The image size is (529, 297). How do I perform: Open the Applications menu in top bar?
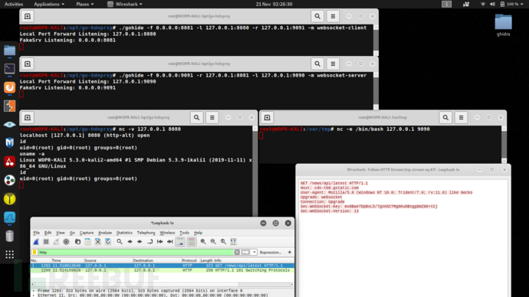coord(49,4)
